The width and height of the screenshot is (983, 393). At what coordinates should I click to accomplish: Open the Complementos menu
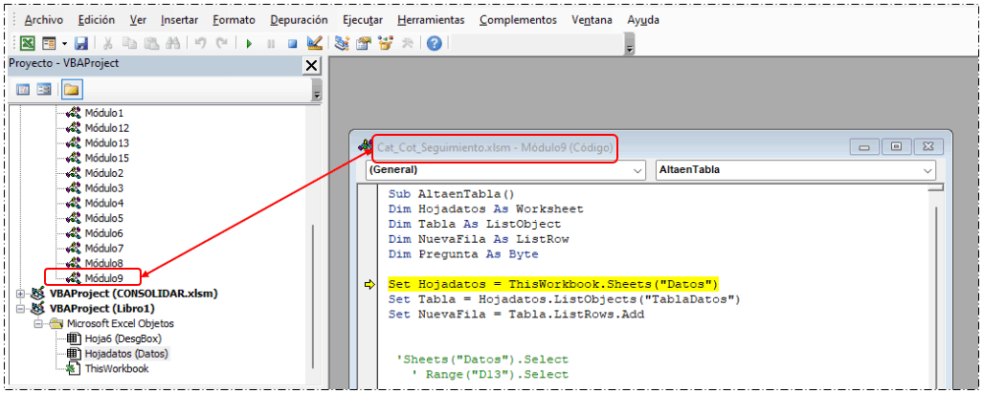519,20
